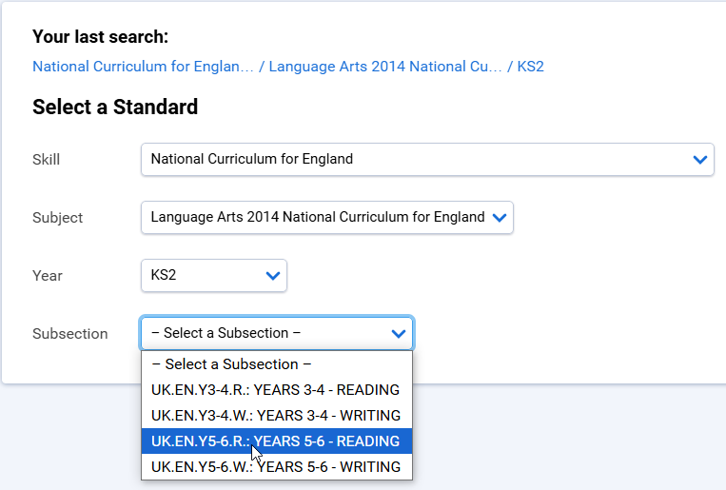Screen dimensions: 726x490
Task: Open the Year dropdown showing KS2
Action: pyautogui.click(x=214, y=276)
